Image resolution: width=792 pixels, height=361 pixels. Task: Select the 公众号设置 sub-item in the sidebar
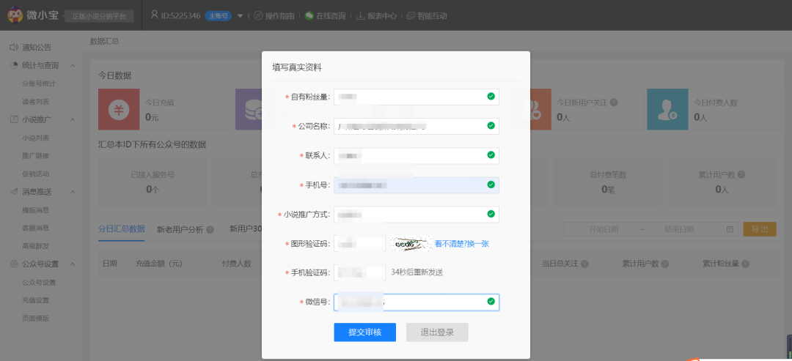tap(39, 283)
